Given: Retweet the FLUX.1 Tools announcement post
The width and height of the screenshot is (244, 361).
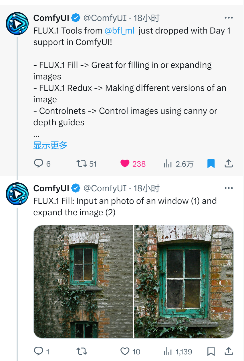Looking at the screenshot, I should tap(82, 163).
